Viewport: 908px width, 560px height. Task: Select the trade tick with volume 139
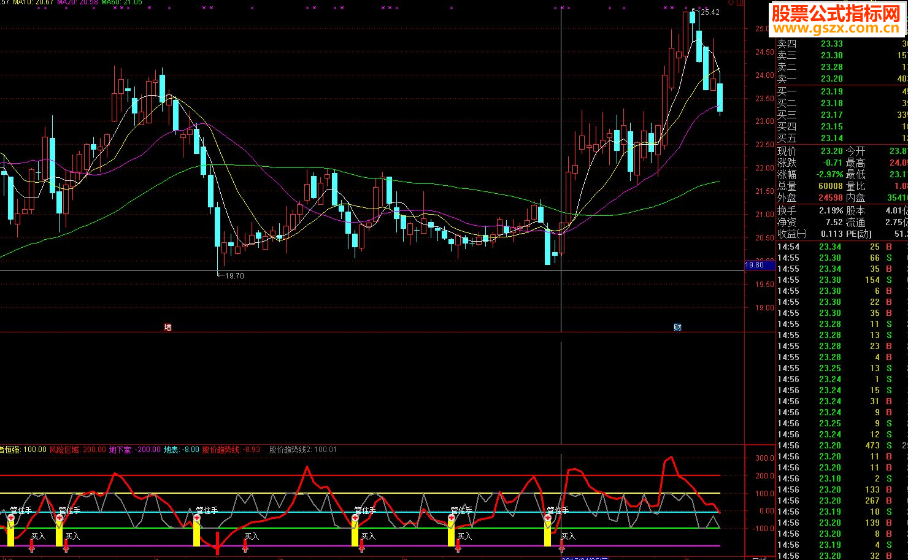(842, 523)
